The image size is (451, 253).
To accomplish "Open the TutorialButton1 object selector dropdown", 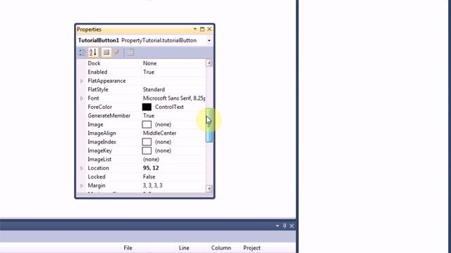I will coord(209,41).
